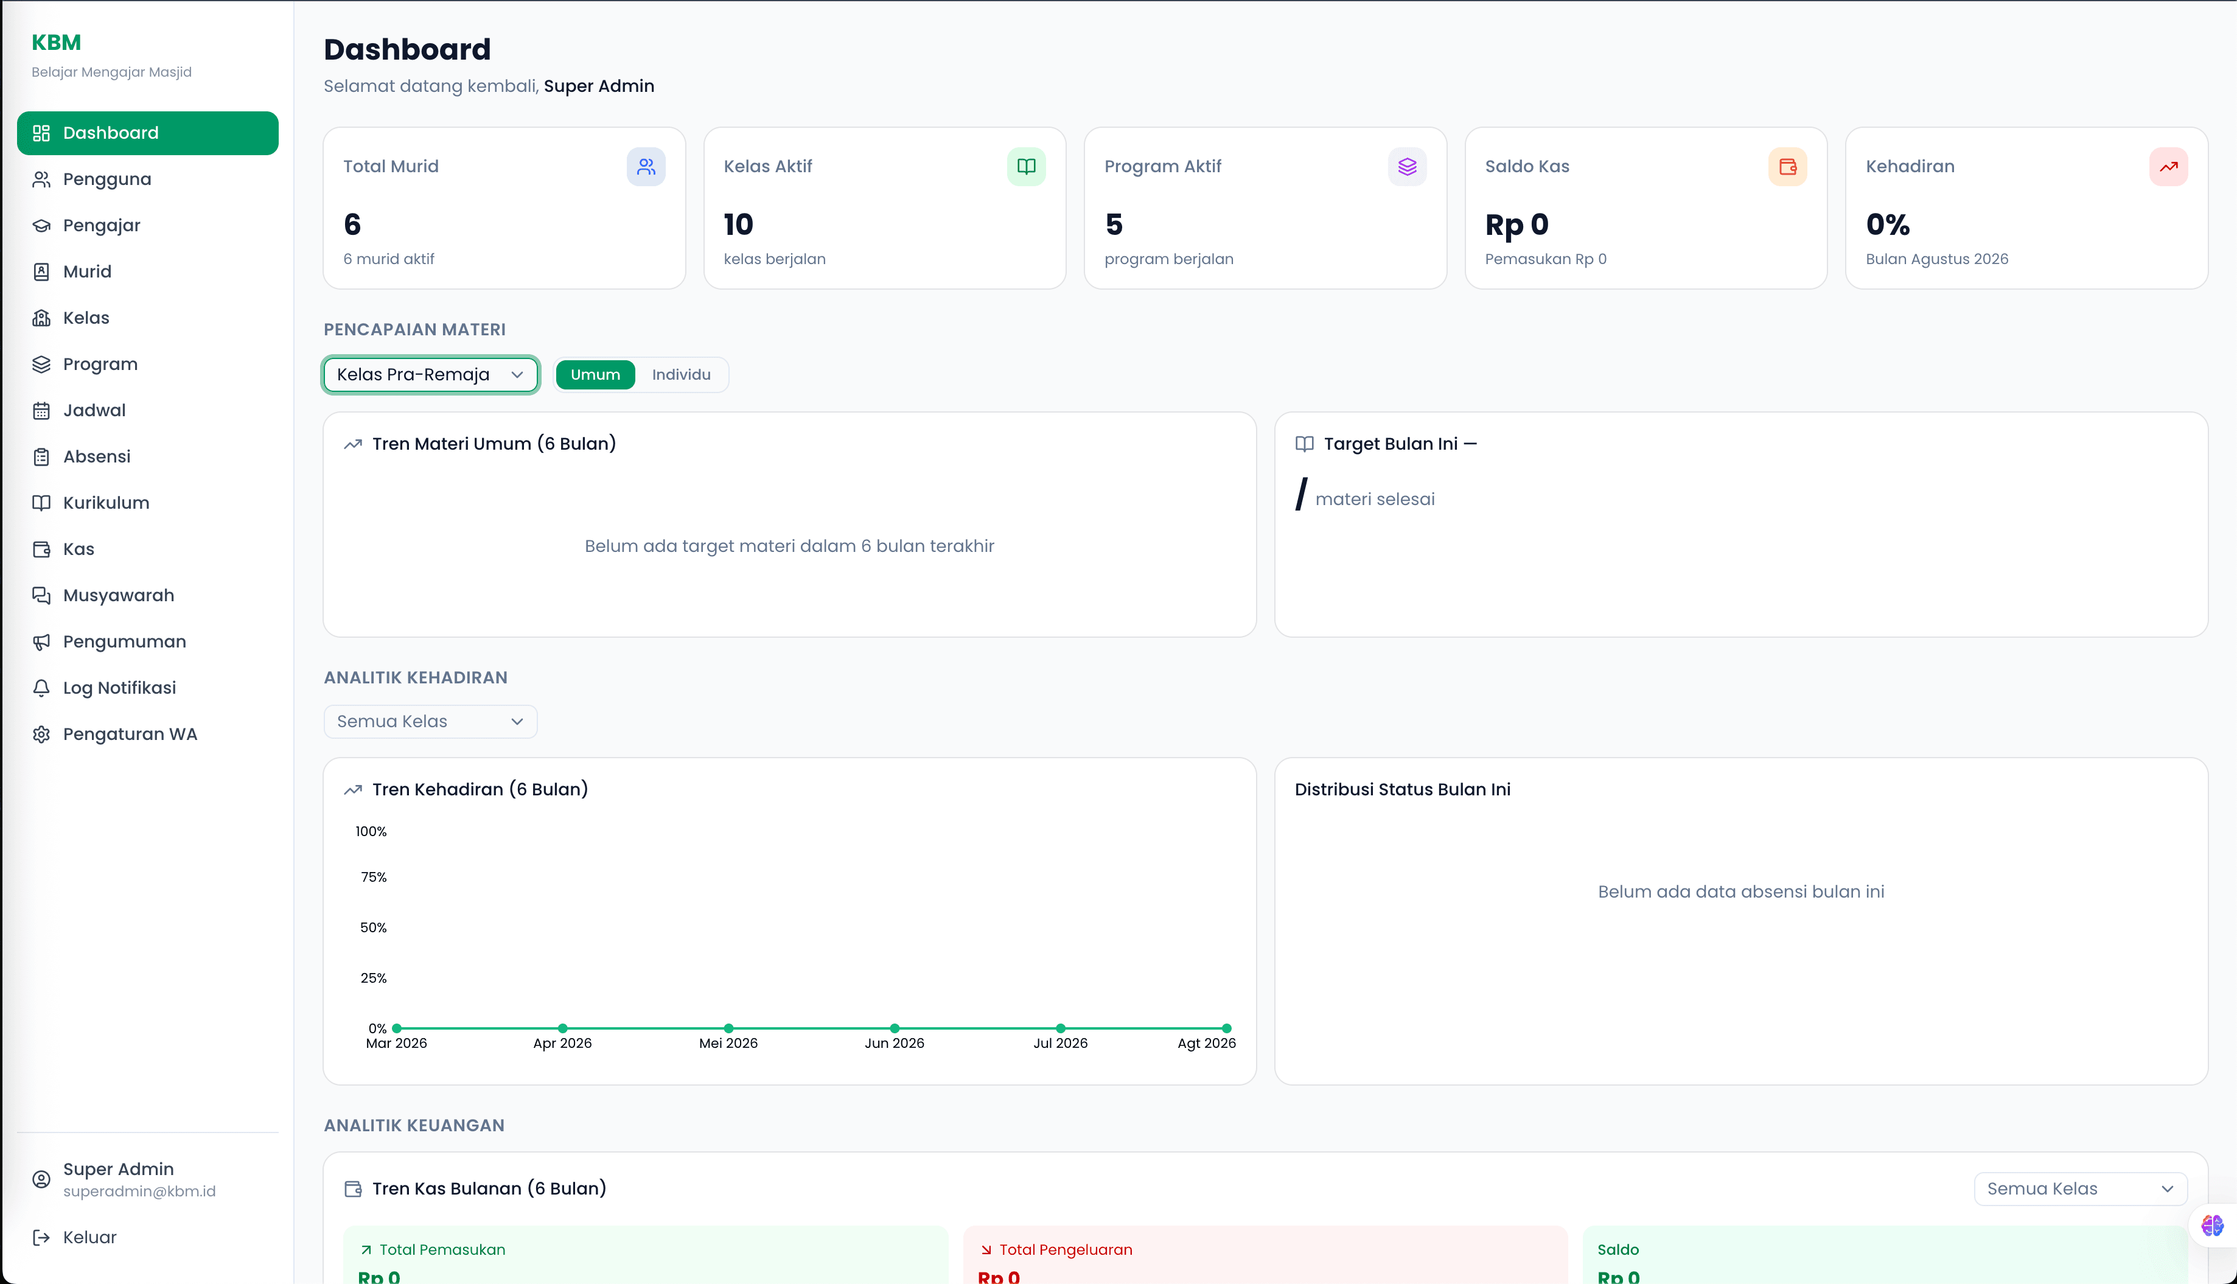Click the Kelas school building icon
2237x1284 pixels.
pos(41,318)
